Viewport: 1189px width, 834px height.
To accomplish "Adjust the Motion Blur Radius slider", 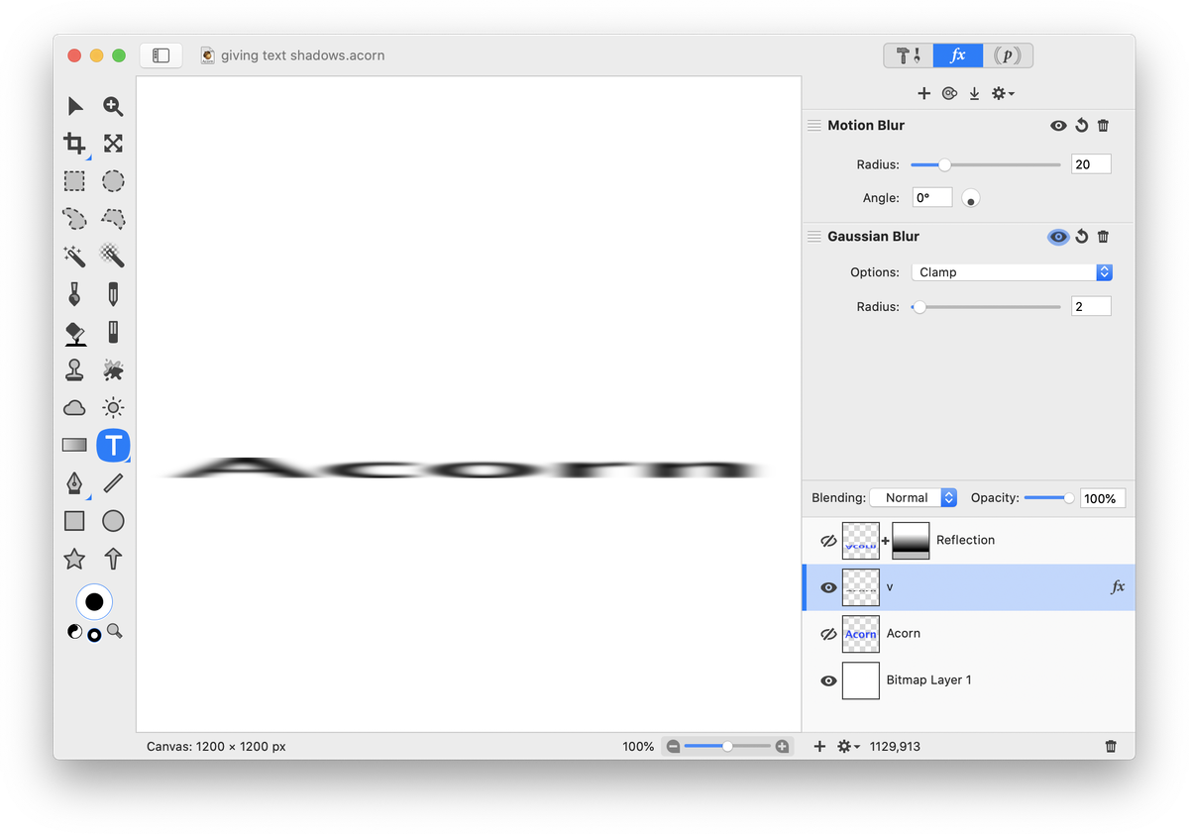I will click(986, 164).
